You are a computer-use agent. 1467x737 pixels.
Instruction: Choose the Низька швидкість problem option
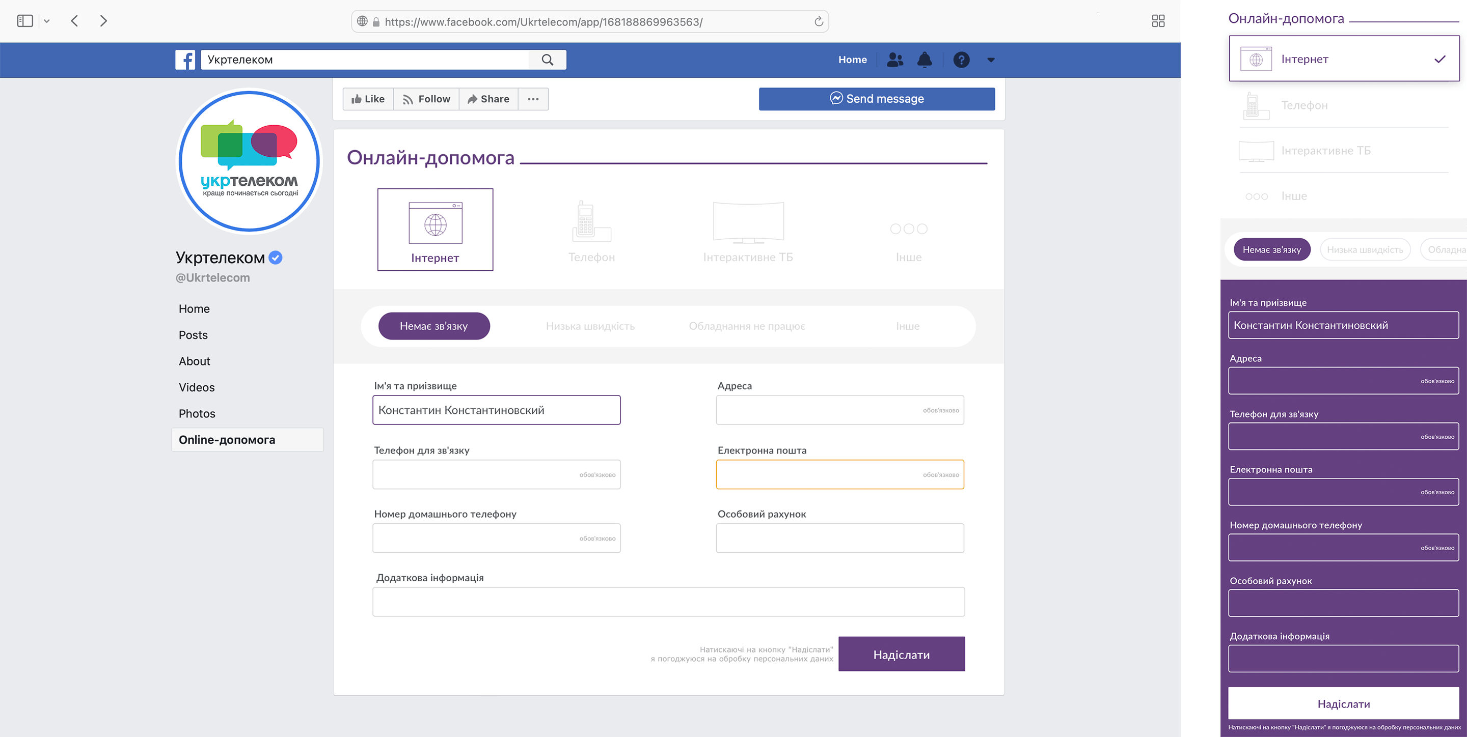[x=590, y=326]
